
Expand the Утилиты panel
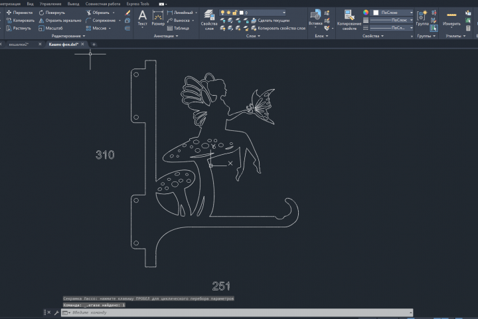click(x=455, y=36)
